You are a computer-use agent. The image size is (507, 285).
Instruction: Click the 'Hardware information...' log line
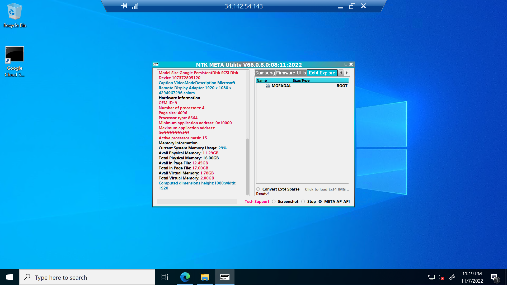181,98
